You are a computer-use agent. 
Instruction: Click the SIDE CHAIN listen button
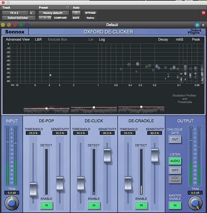[175, 179]
